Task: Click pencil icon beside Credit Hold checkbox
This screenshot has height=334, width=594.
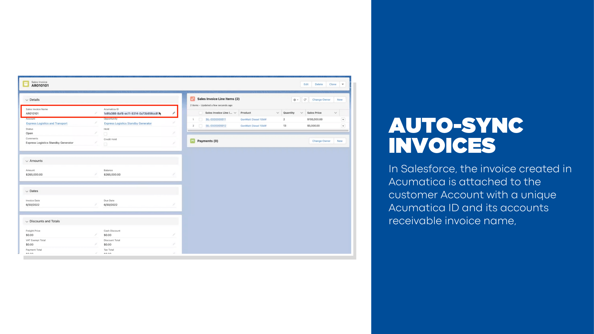Action: click(x=174, y=143)
